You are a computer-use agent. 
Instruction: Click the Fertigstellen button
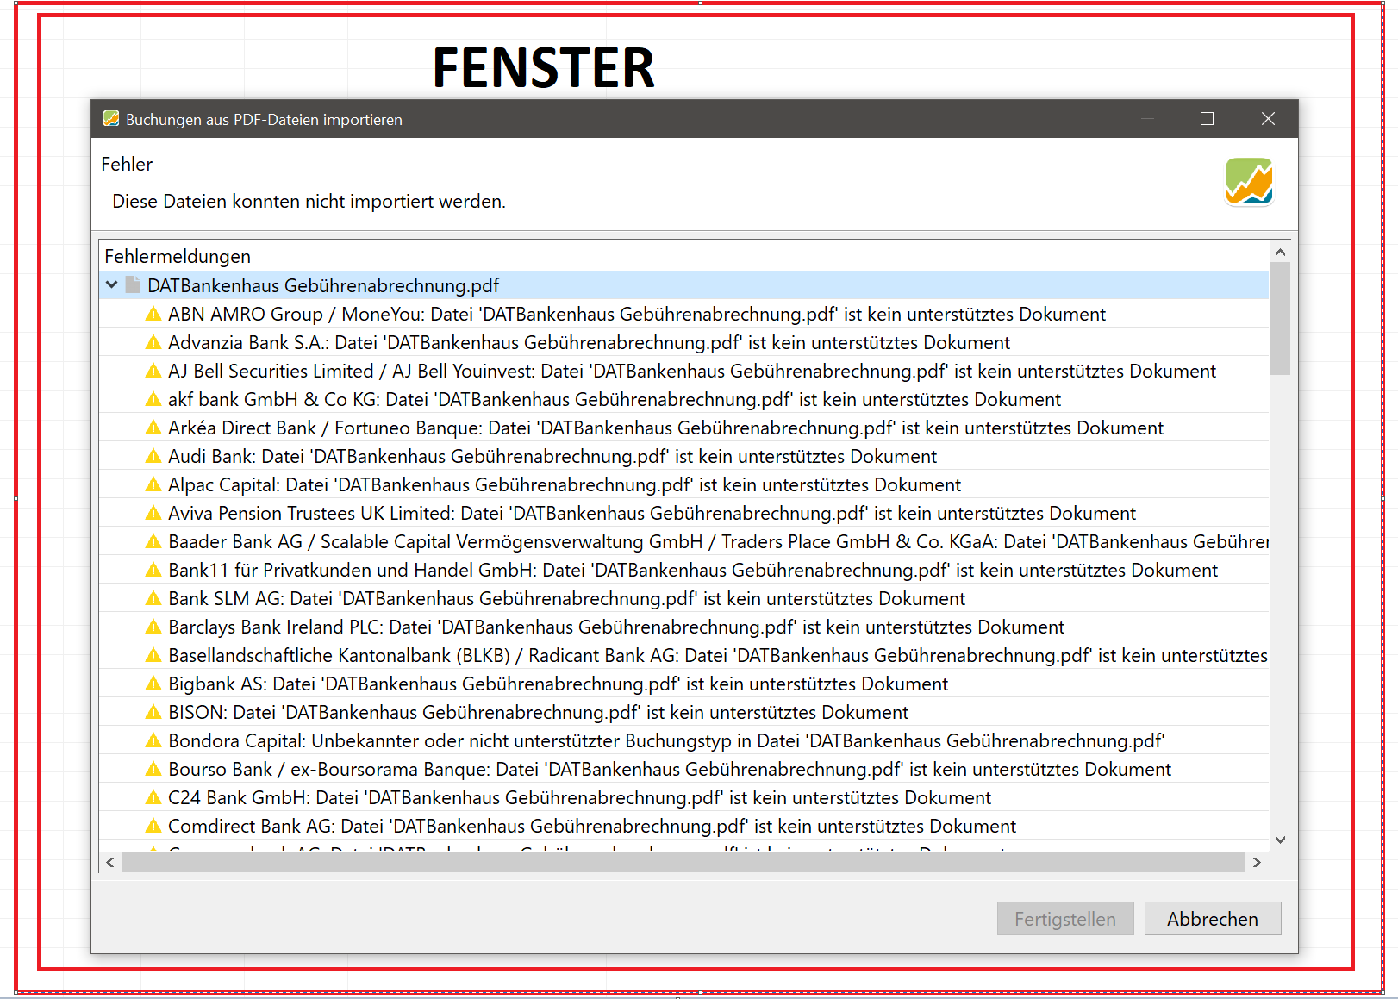click(x=1065, y=919)
